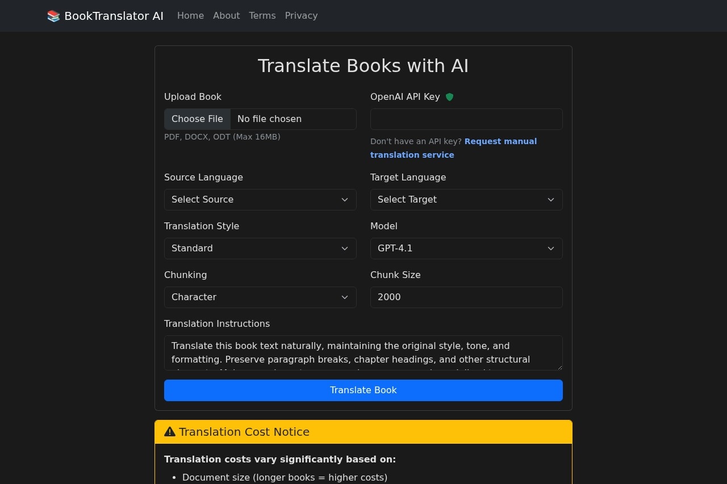Open the Target Language dropdown
The height and width of the screenshot is (484, 727).
tap(466, 199)
